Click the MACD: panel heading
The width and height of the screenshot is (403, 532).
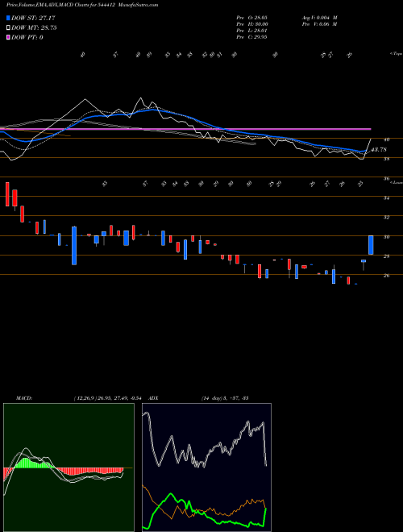click(x=24, y=398)
